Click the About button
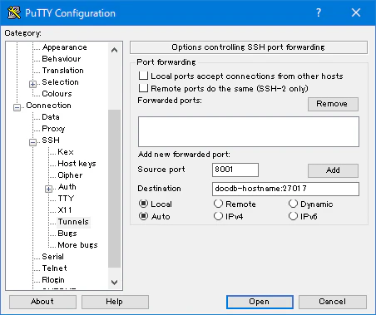Screen dimensions: 376x315 point(42,302)
